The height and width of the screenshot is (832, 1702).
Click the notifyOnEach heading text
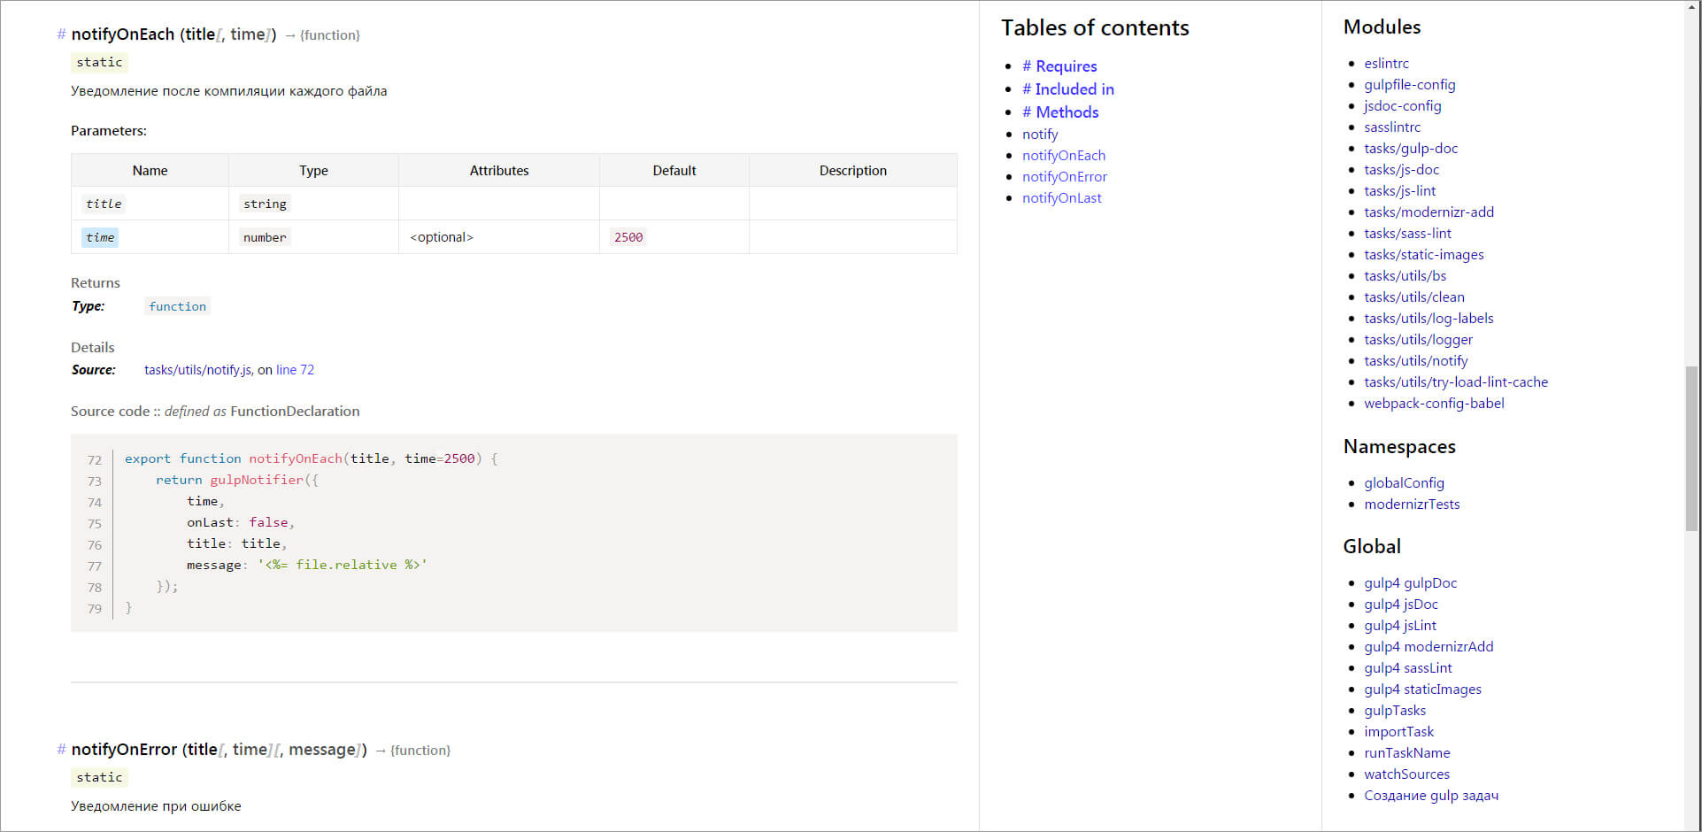pos(123,35)
